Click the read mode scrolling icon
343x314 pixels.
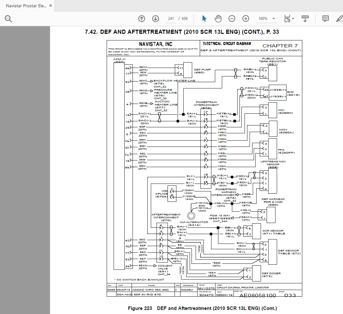[x=305, y=19]
